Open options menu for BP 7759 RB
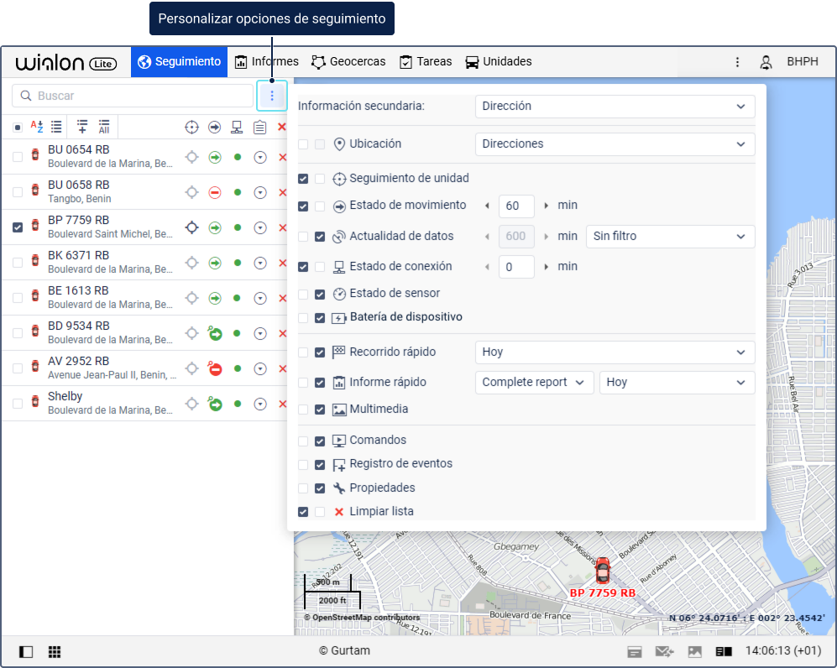 [x=260, y=227]
